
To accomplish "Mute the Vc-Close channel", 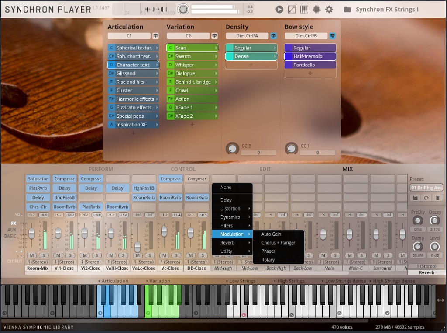I will coord(164,255).
